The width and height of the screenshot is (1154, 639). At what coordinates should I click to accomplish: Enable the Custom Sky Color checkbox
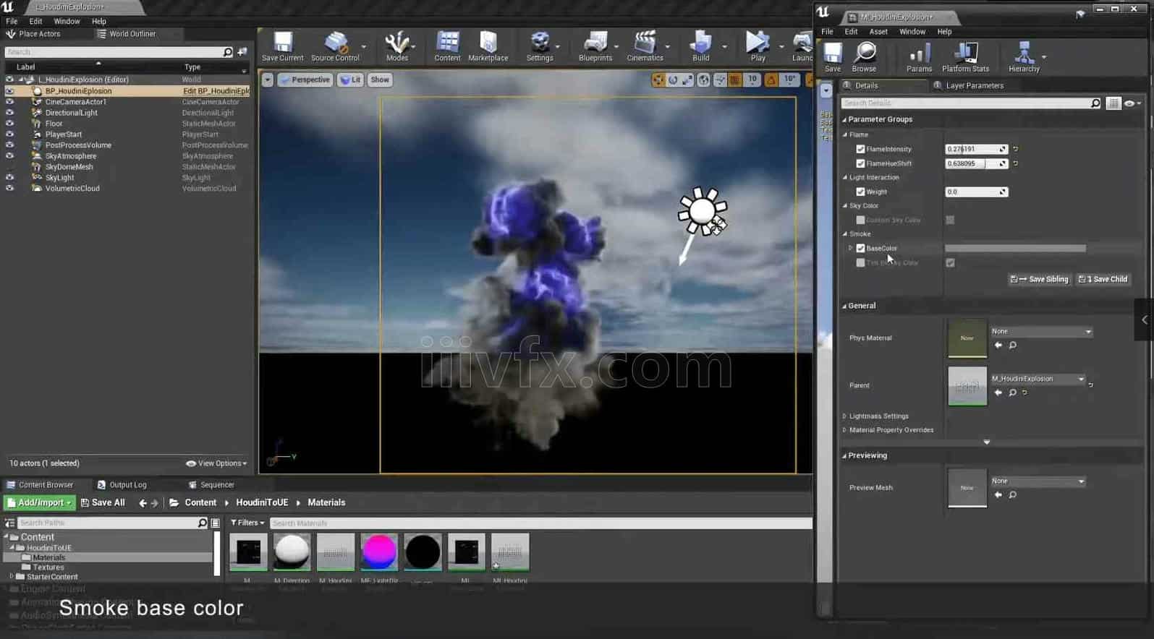860,220
